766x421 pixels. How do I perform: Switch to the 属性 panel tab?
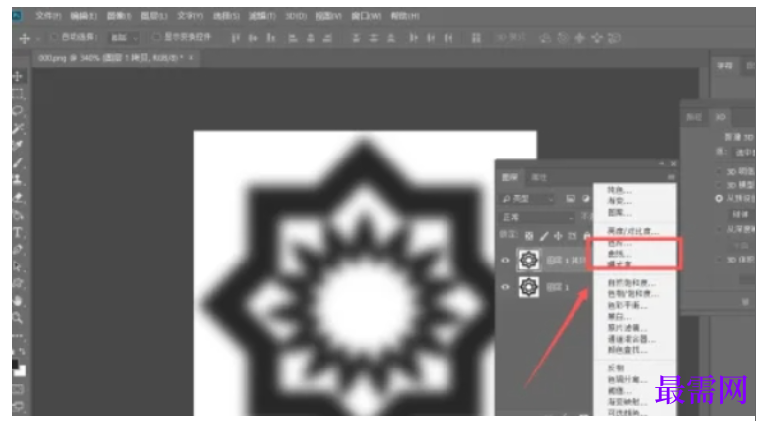point(539,177)
